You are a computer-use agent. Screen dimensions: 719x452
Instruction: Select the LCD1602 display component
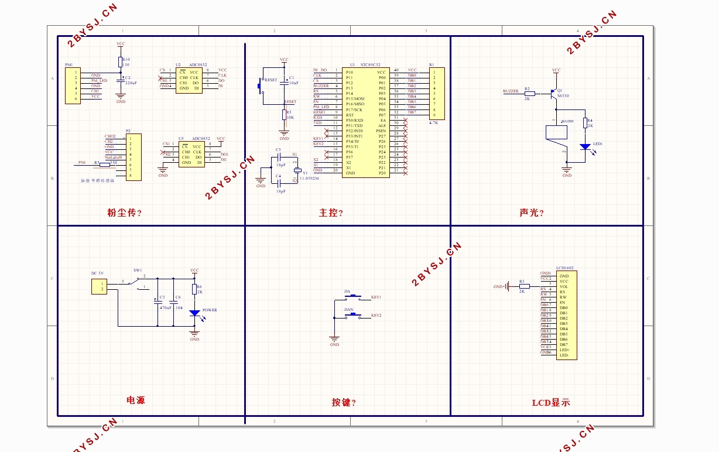coord(566,316)
